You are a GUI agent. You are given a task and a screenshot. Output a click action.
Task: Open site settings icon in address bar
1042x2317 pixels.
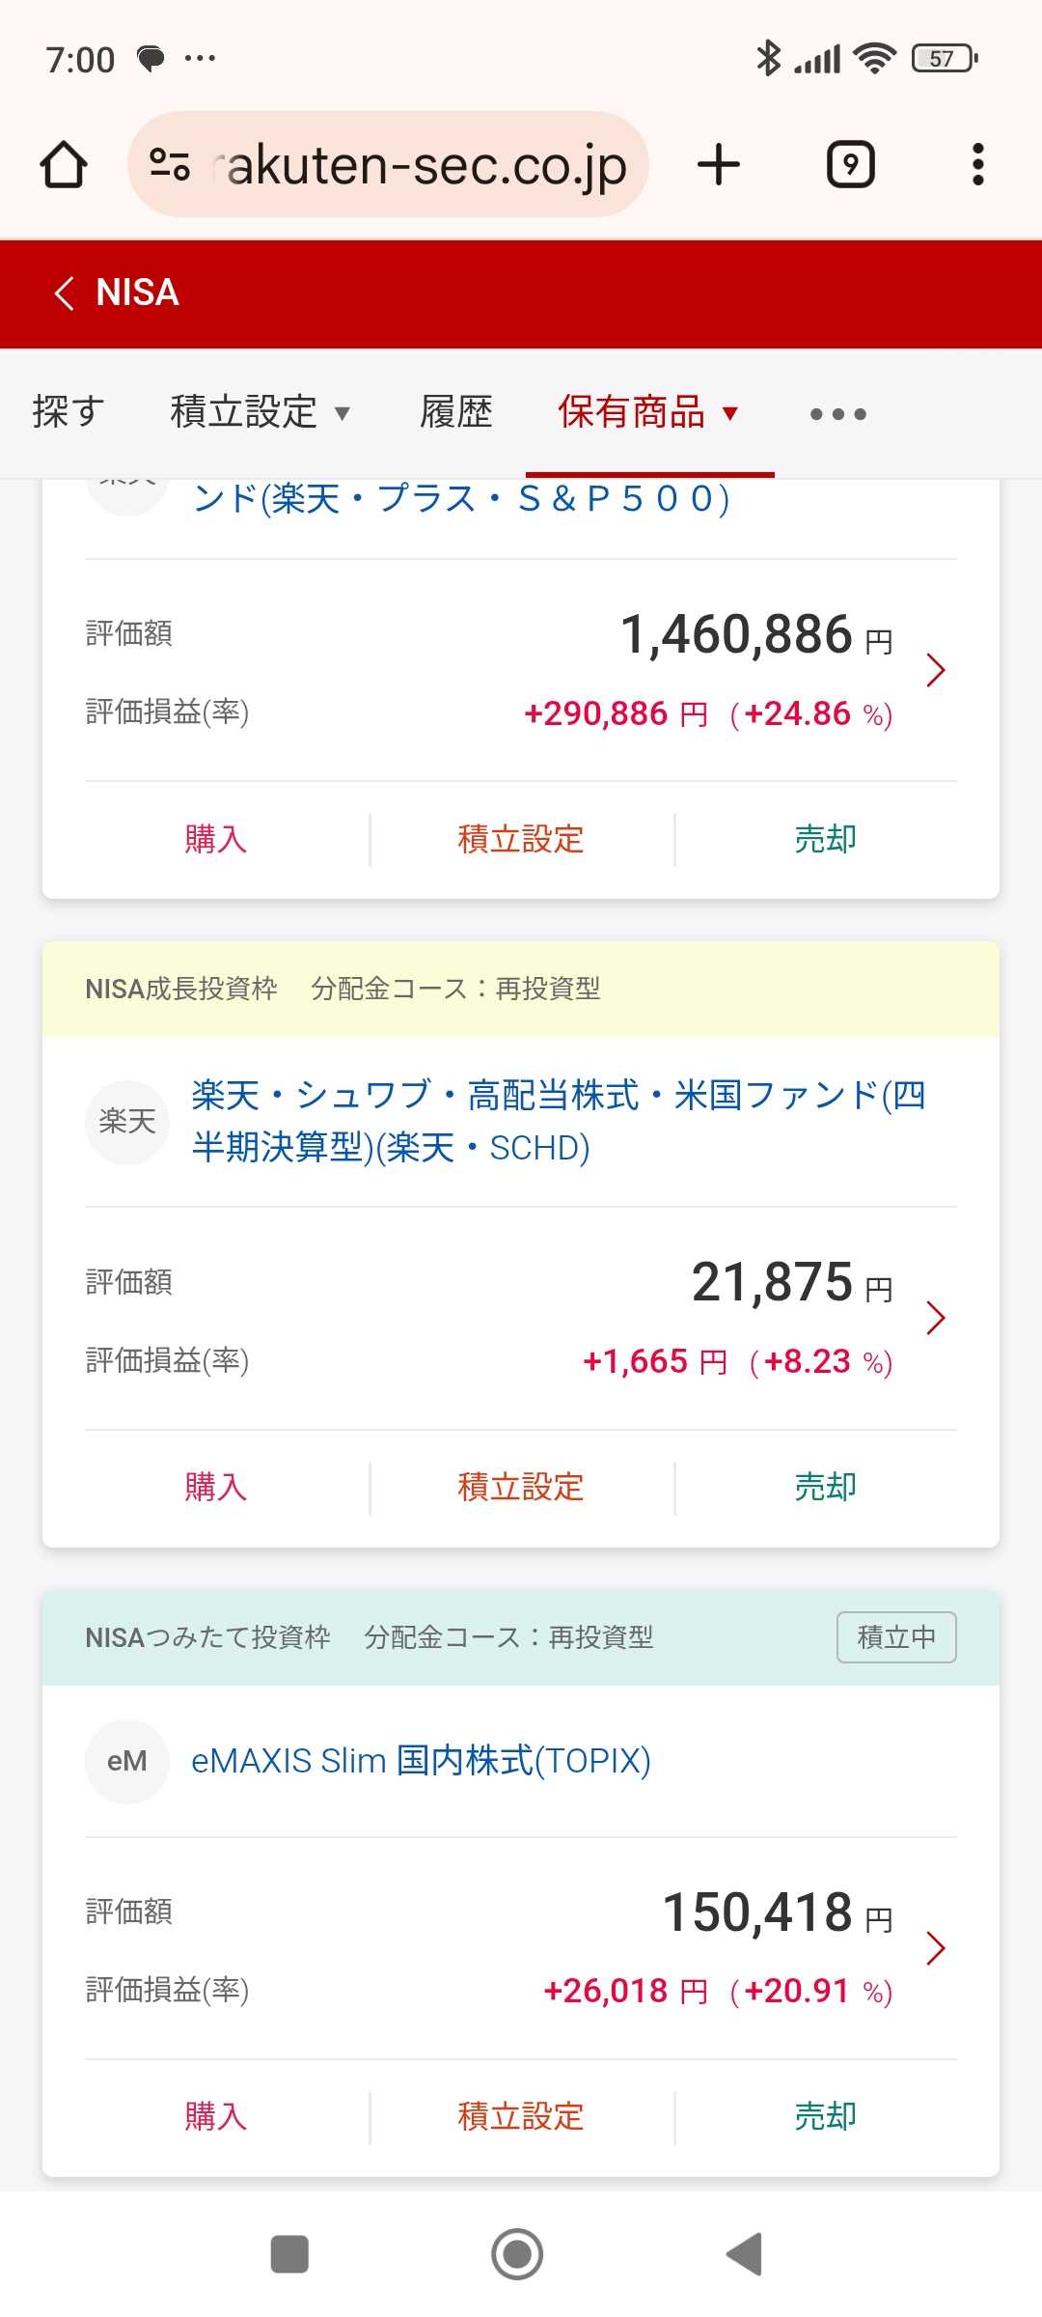[x=170, y=164]
